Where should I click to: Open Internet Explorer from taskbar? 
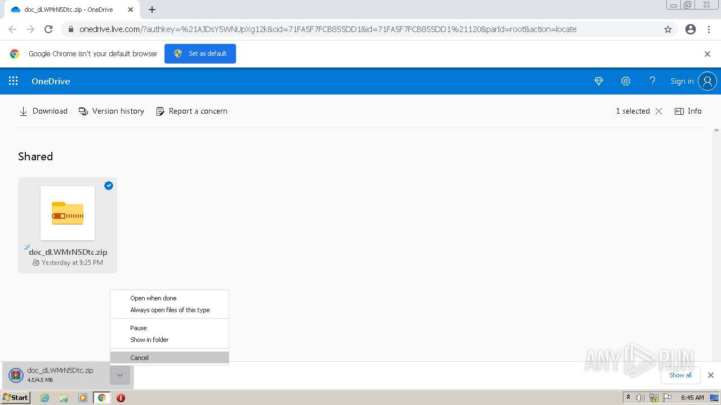[x=44, y=398]
